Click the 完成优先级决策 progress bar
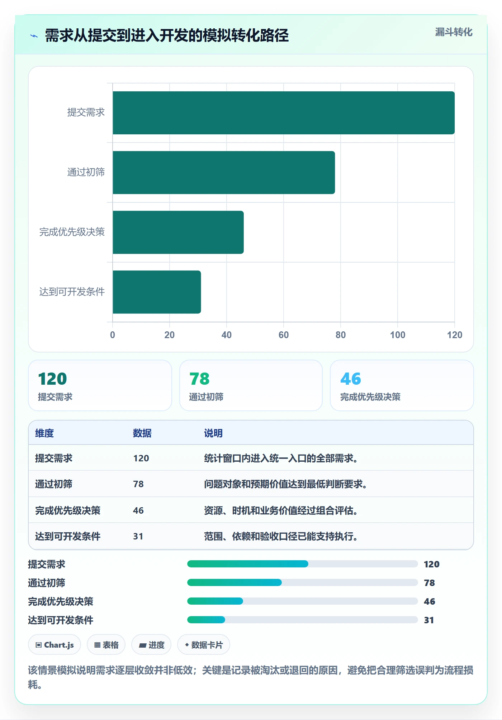This screenshot has height=720, width=502. coord(302,601)
